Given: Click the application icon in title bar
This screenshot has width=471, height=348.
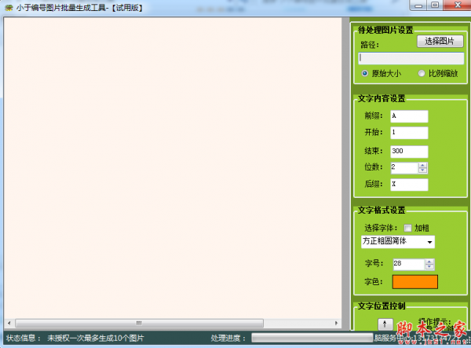Looking at the screenshot, I should pyautogui.click(x=9, y=8).
